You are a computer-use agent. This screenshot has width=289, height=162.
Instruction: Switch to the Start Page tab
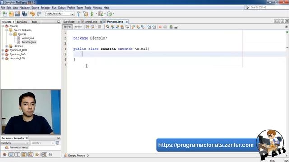click(69, 22)
